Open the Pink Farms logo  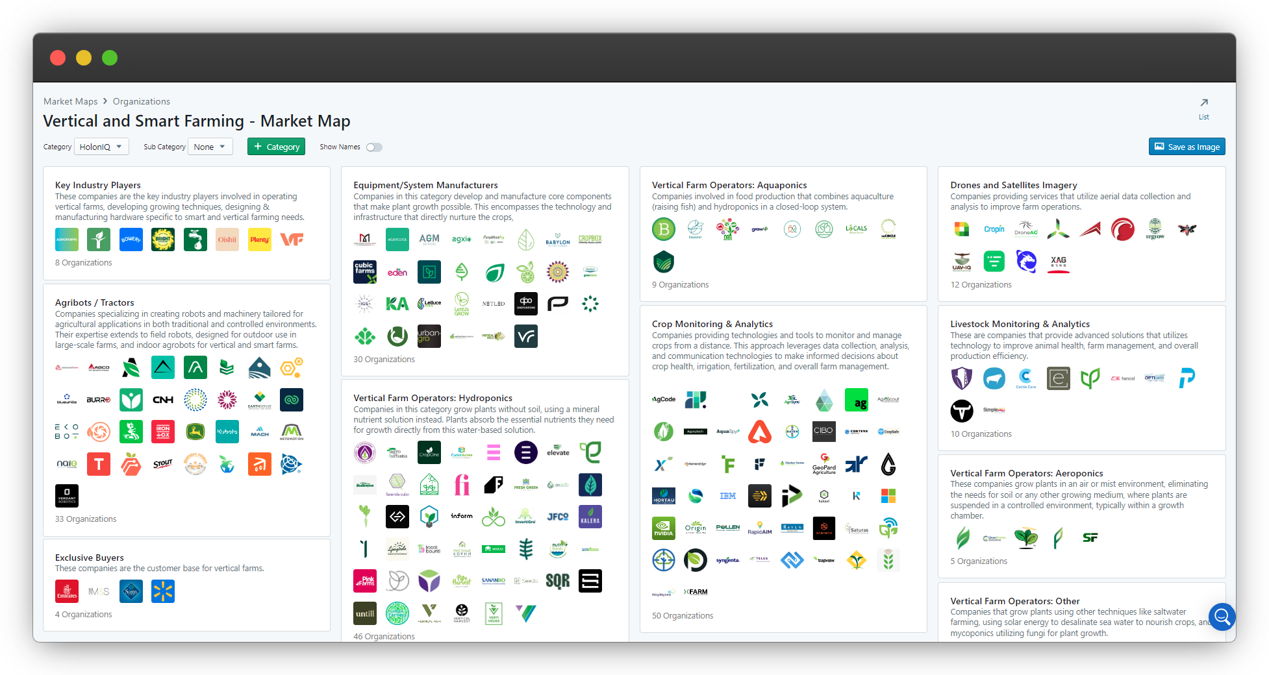pos(365,581)
